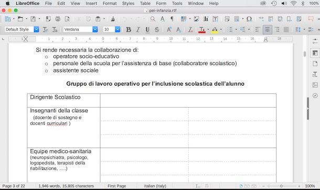Toggle ordered numbered list

tap(243, 29)
